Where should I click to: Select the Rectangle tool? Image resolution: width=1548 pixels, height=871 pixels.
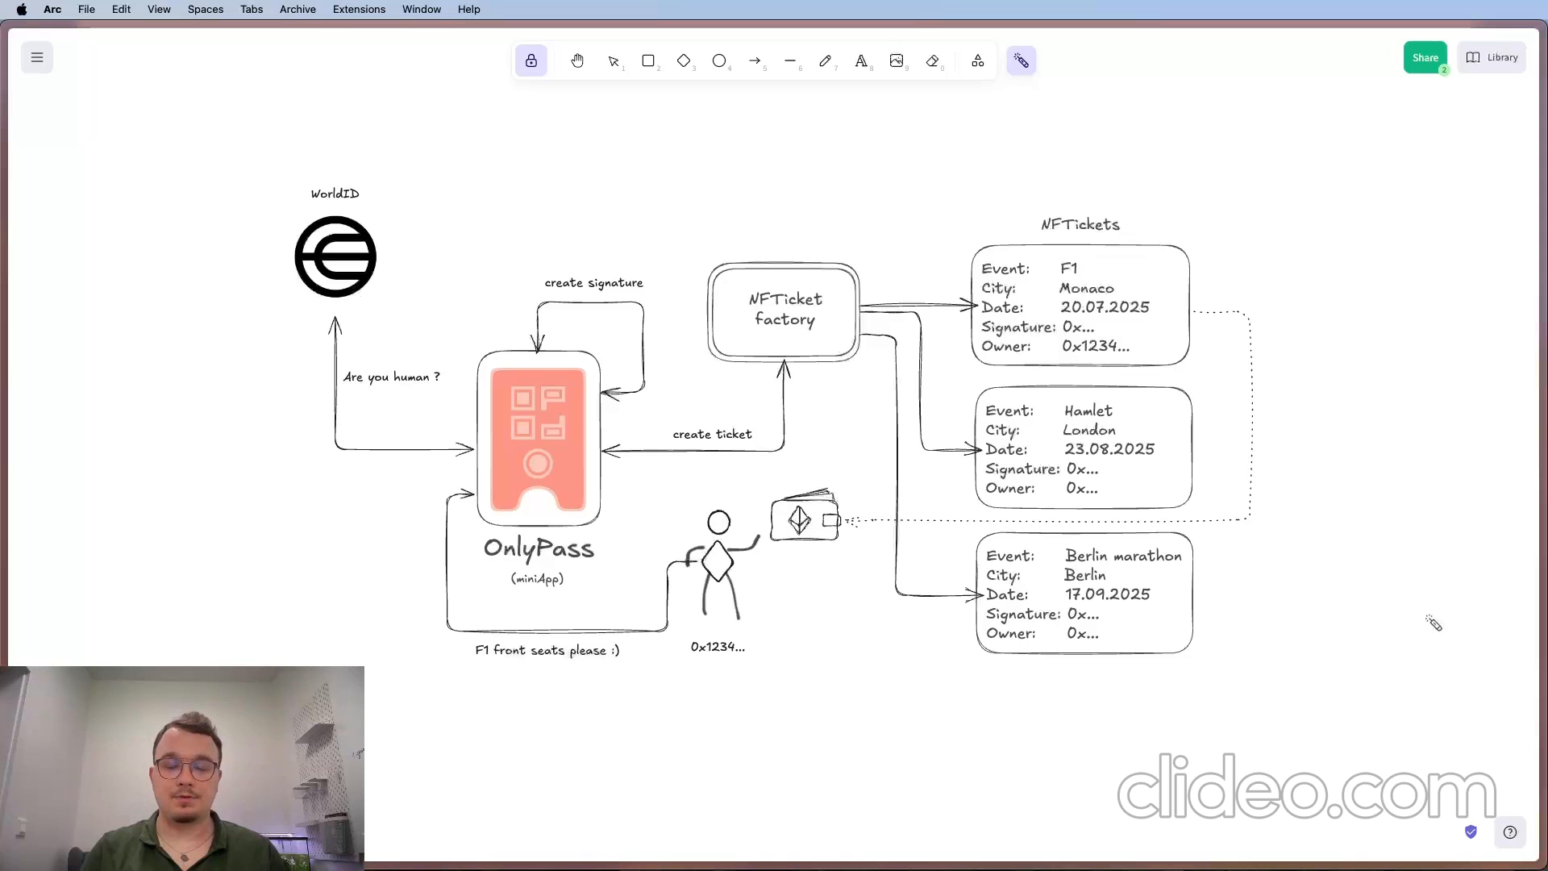[x=648, y=60]
